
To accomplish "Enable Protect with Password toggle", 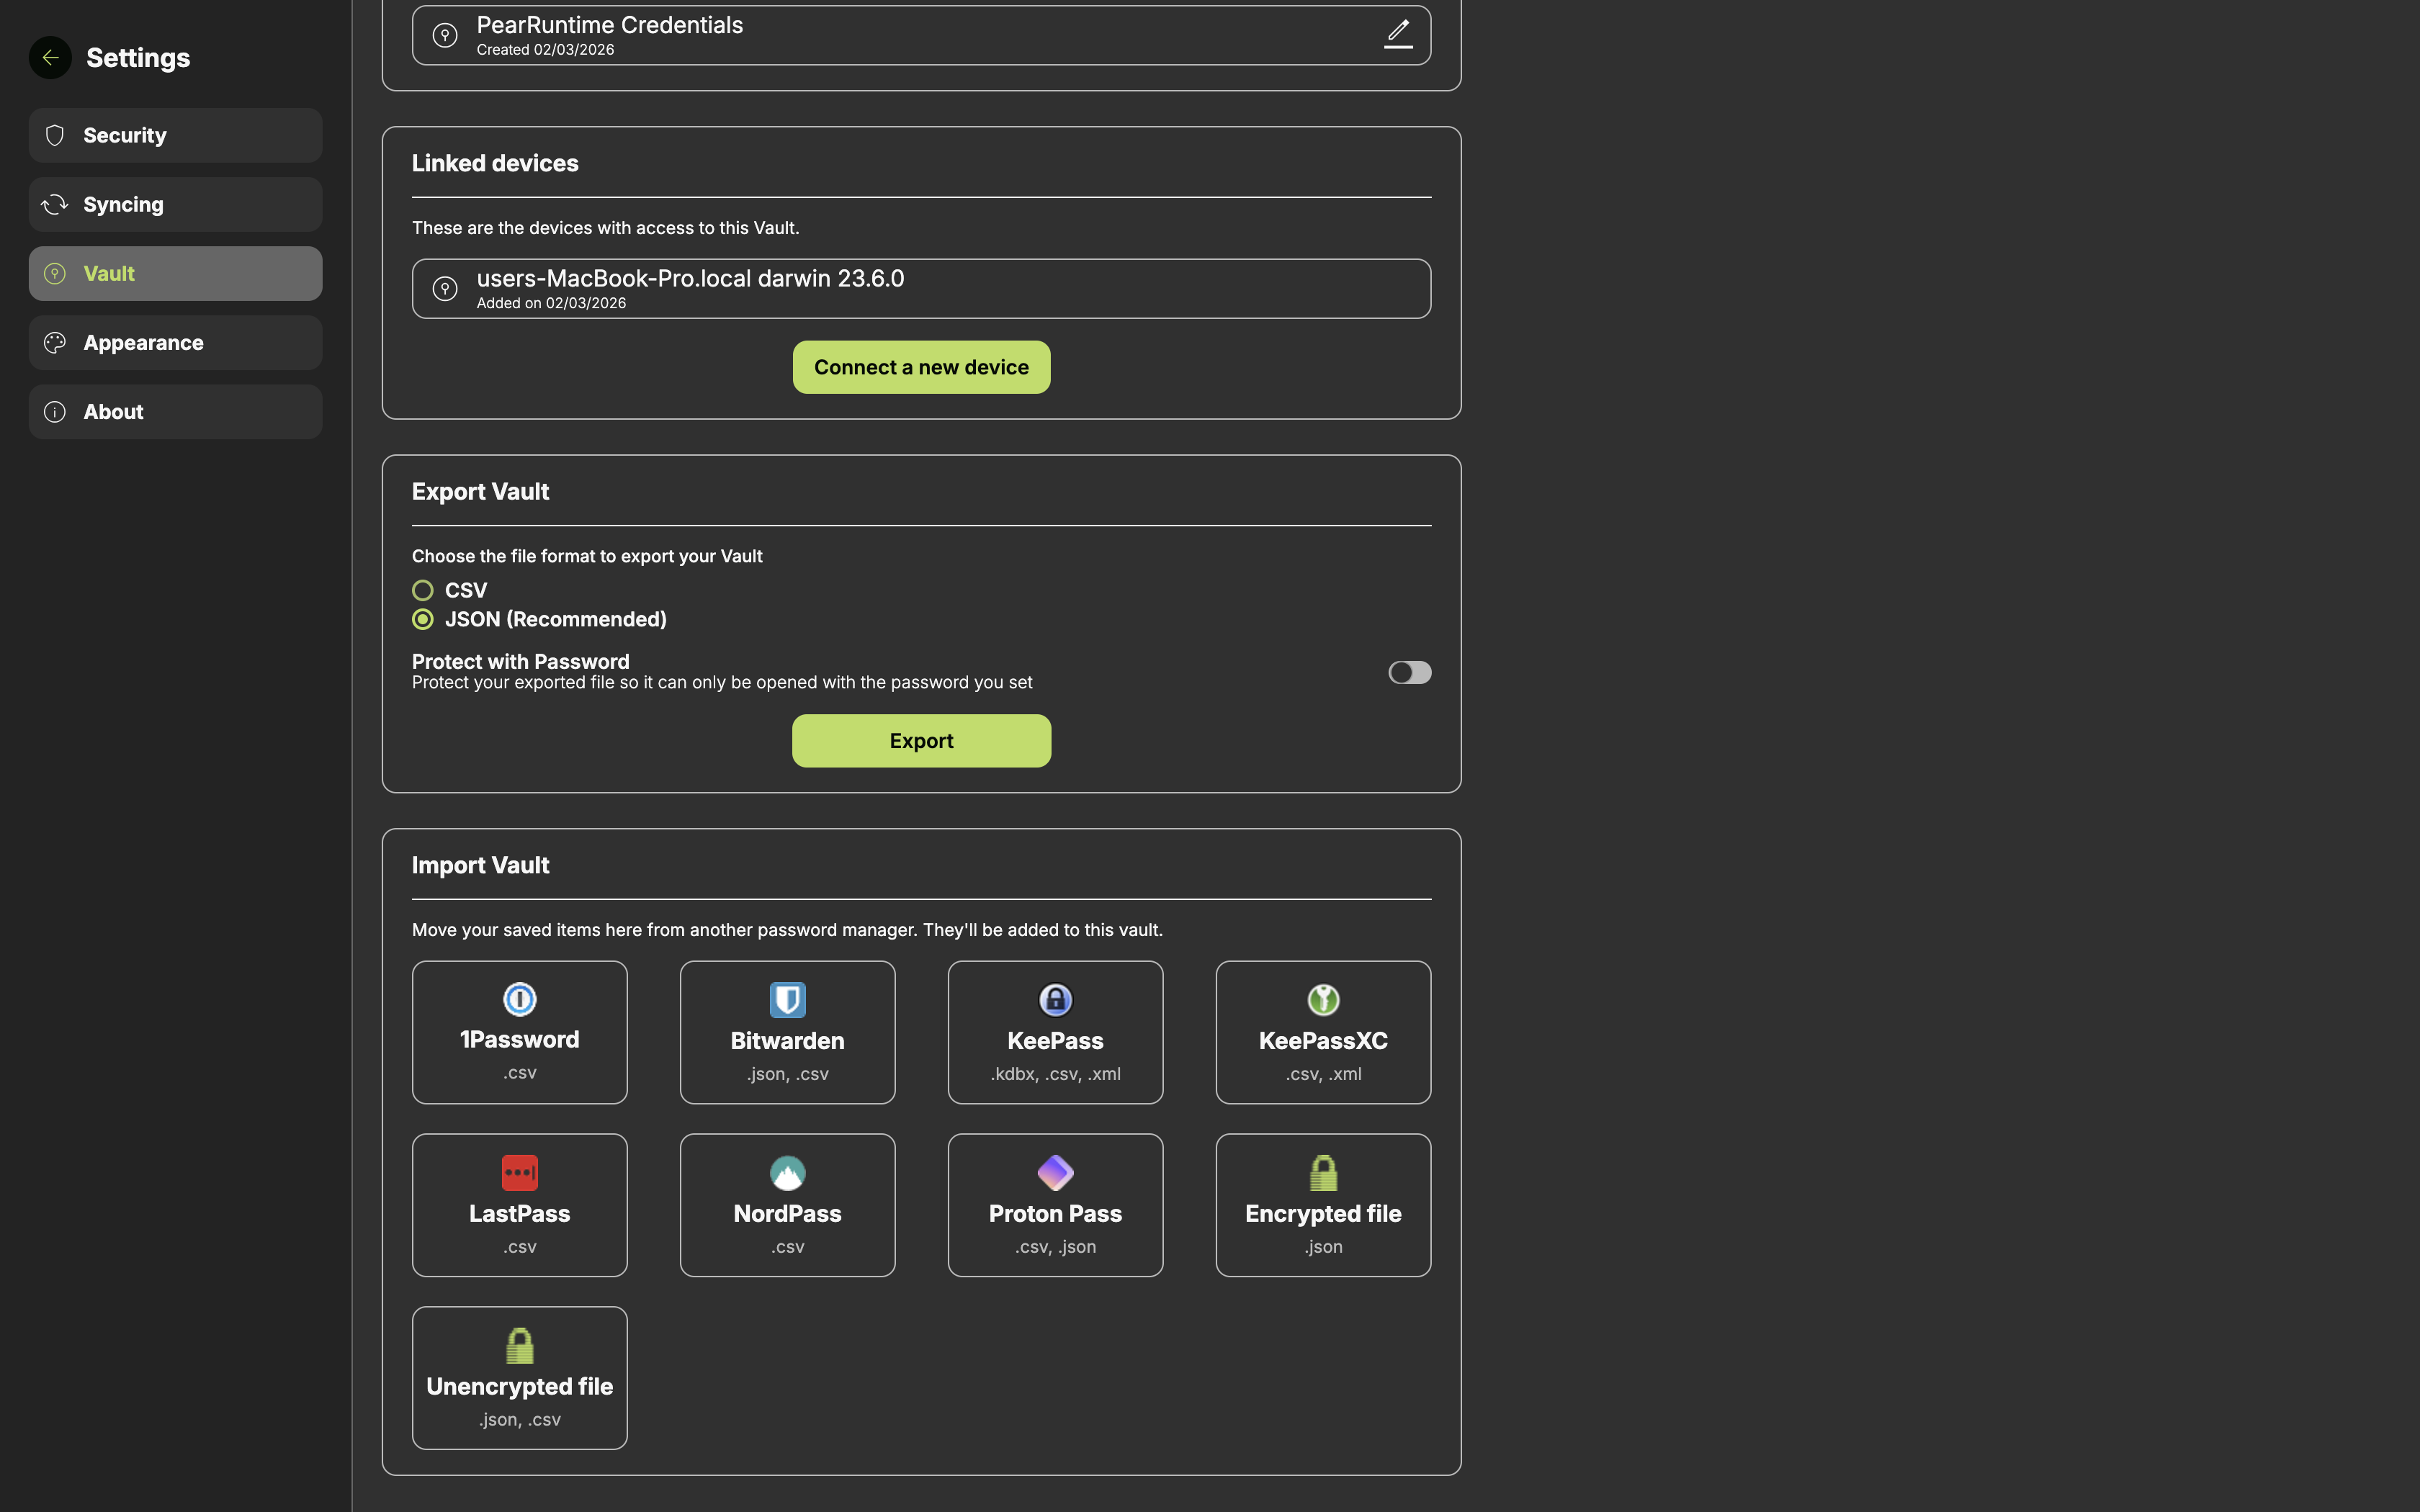I will tap(1409, 672).
